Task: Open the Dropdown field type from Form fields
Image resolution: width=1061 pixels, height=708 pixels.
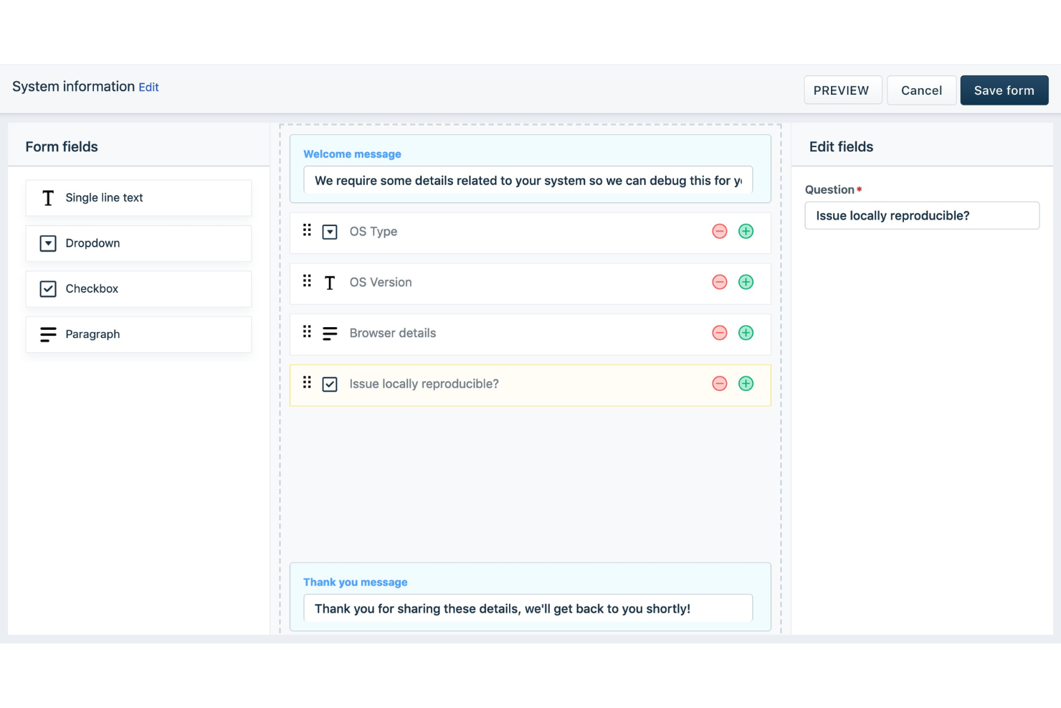Action: pyautogui.click(x=138, y=243)
